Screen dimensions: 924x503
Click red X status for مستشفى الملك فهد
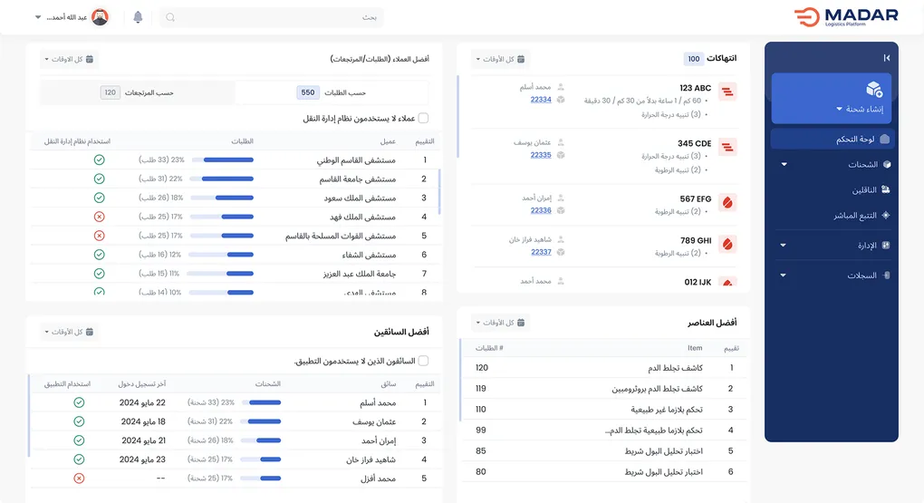coord(100,217)
